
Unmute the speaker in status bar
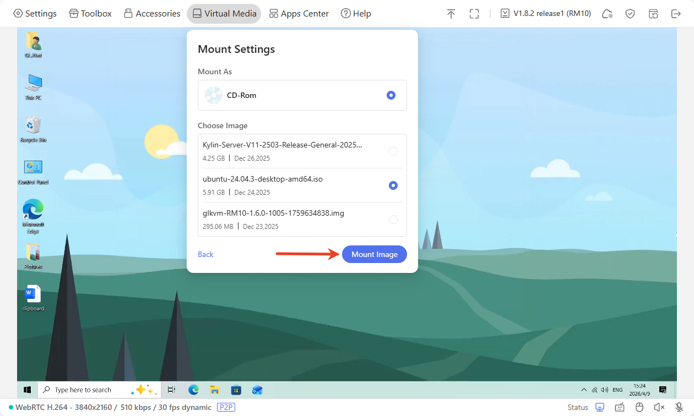(x=659, y=407)
